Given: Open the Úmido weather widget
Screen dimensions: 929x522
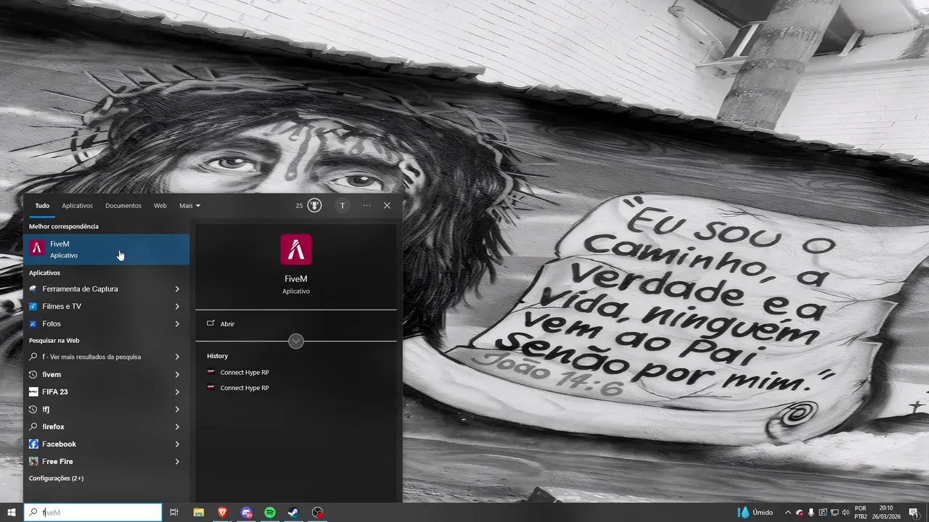Looking at the screenshot, I should pos(756,513).
